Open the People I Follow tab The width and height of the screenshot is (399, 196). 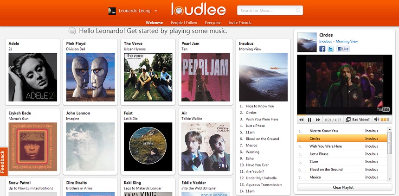(x=184, y=23)
